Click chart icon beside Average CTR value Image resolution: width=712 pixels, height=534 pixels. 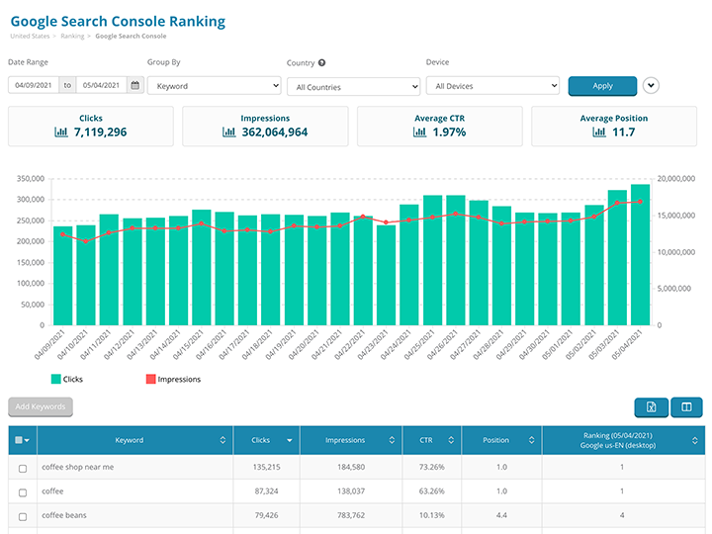pyautogui.click(x=418, y=133)
